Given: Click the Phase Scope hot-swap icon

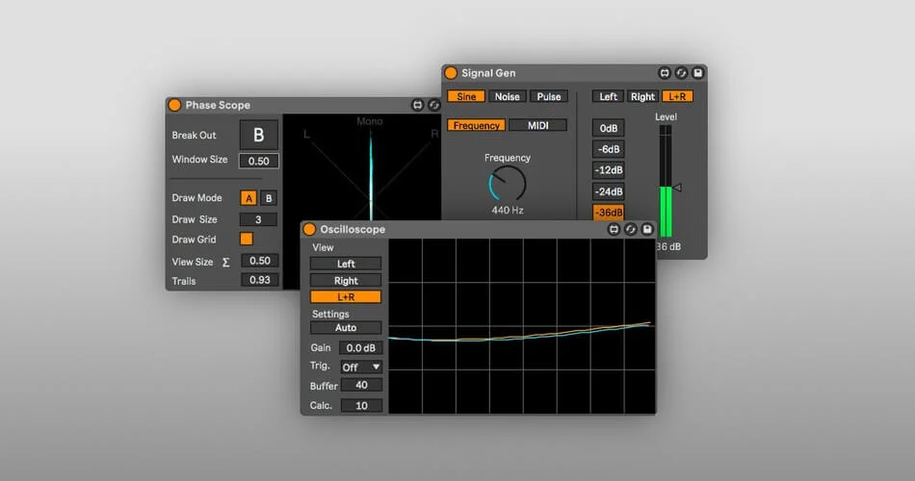Looking at the screenshot, I should tap(417, 105).
